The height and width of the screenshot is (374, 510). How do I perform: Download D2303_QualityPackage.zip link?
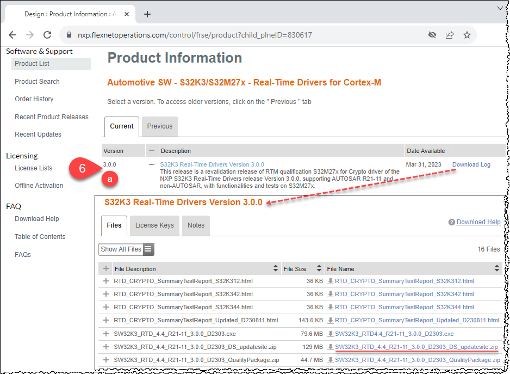418,360
